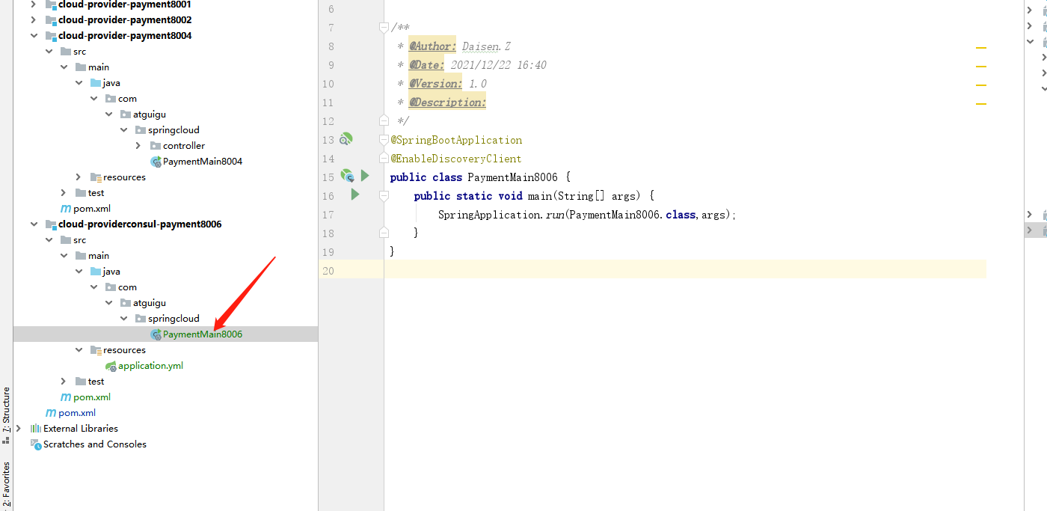Select cloud-providerconsul-payment8006 module folder icon

click(51, 224)
